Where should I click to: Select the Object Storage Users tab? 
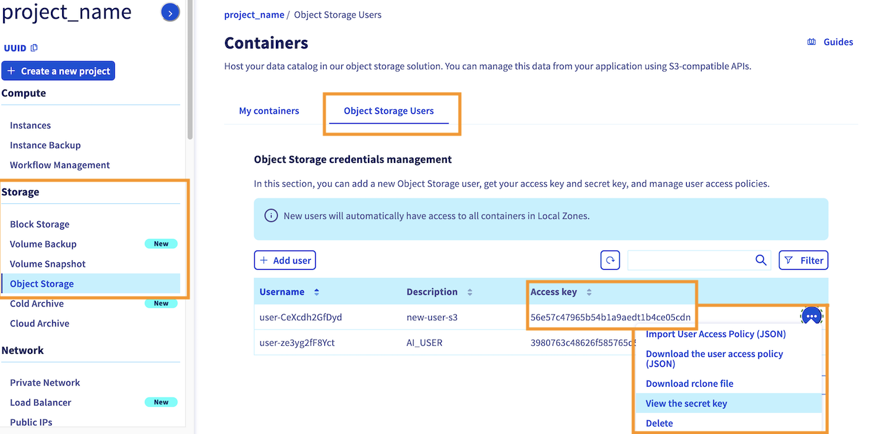[388, 111]
